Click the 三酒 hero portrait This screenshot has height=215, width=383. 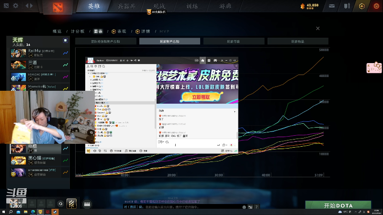(x=18, y=65)
